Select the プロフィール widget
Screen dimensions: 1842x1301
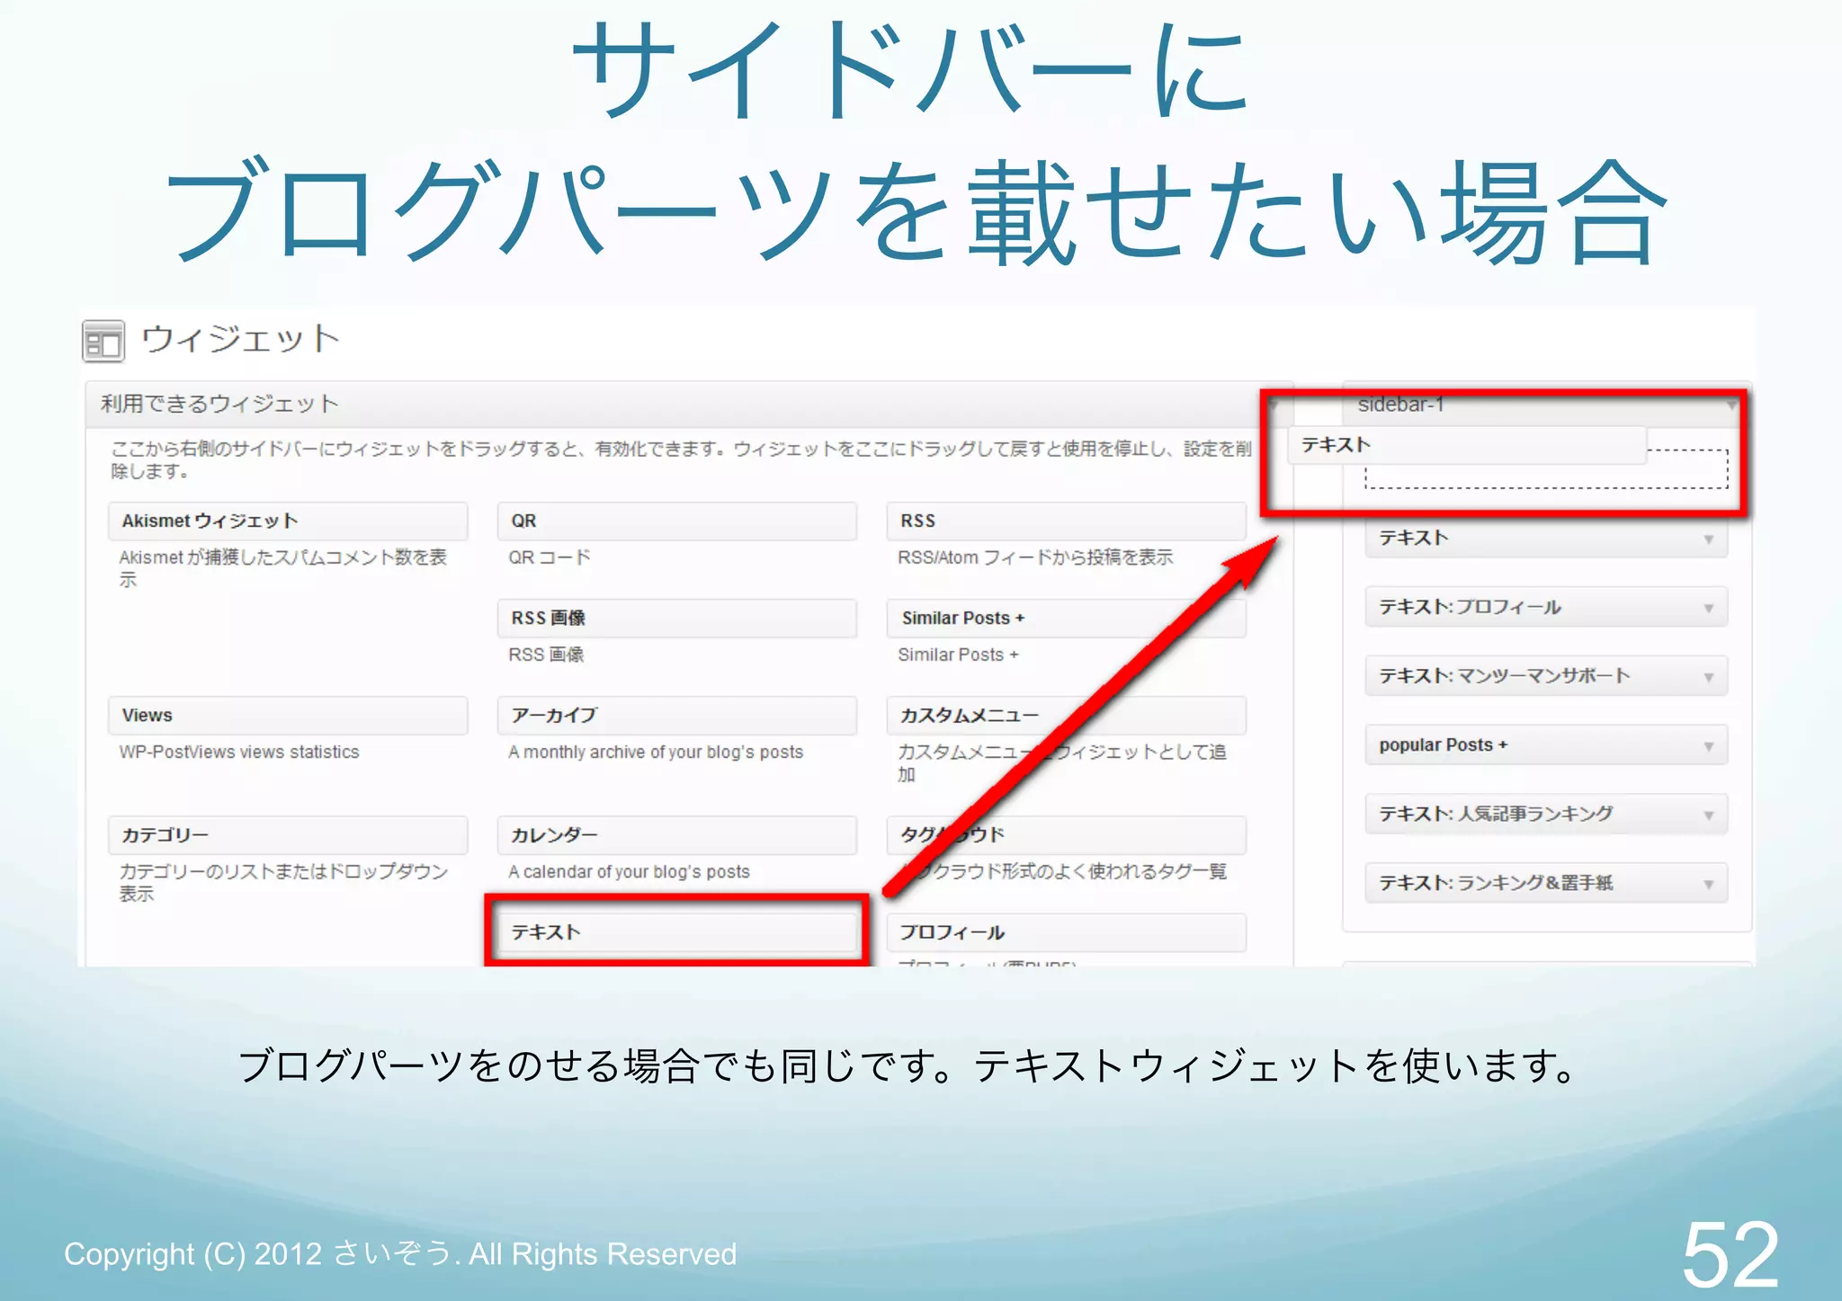click(1067, 932)
